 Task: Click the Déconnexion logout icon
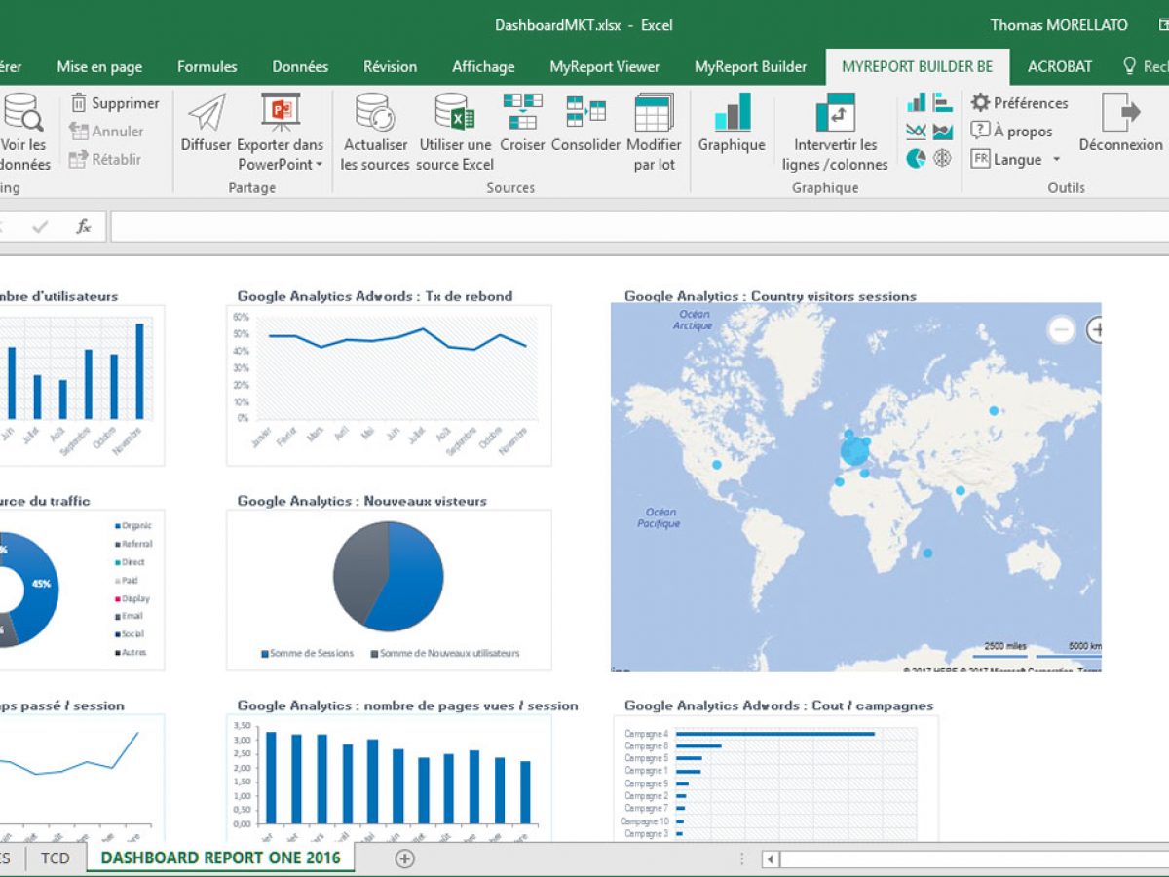pos(1121,112)
